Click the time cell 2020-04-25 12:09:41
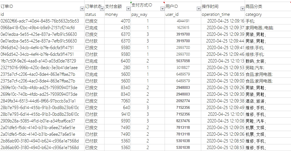Viewport: 291px width, 151px height. pos(223,48)
